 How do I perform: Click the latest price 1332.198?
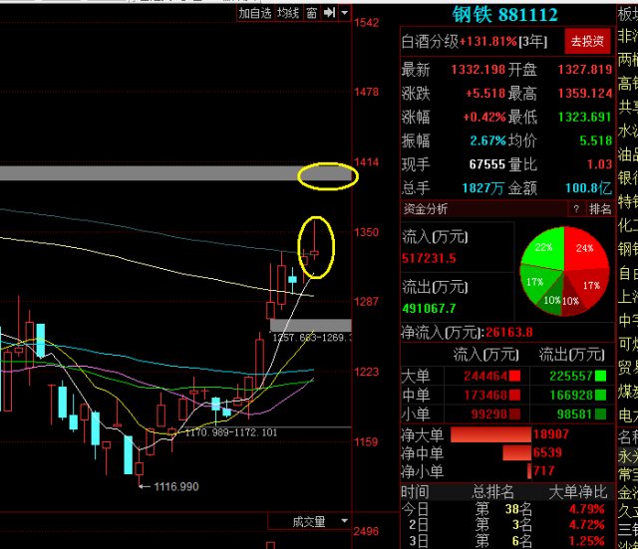478,70
